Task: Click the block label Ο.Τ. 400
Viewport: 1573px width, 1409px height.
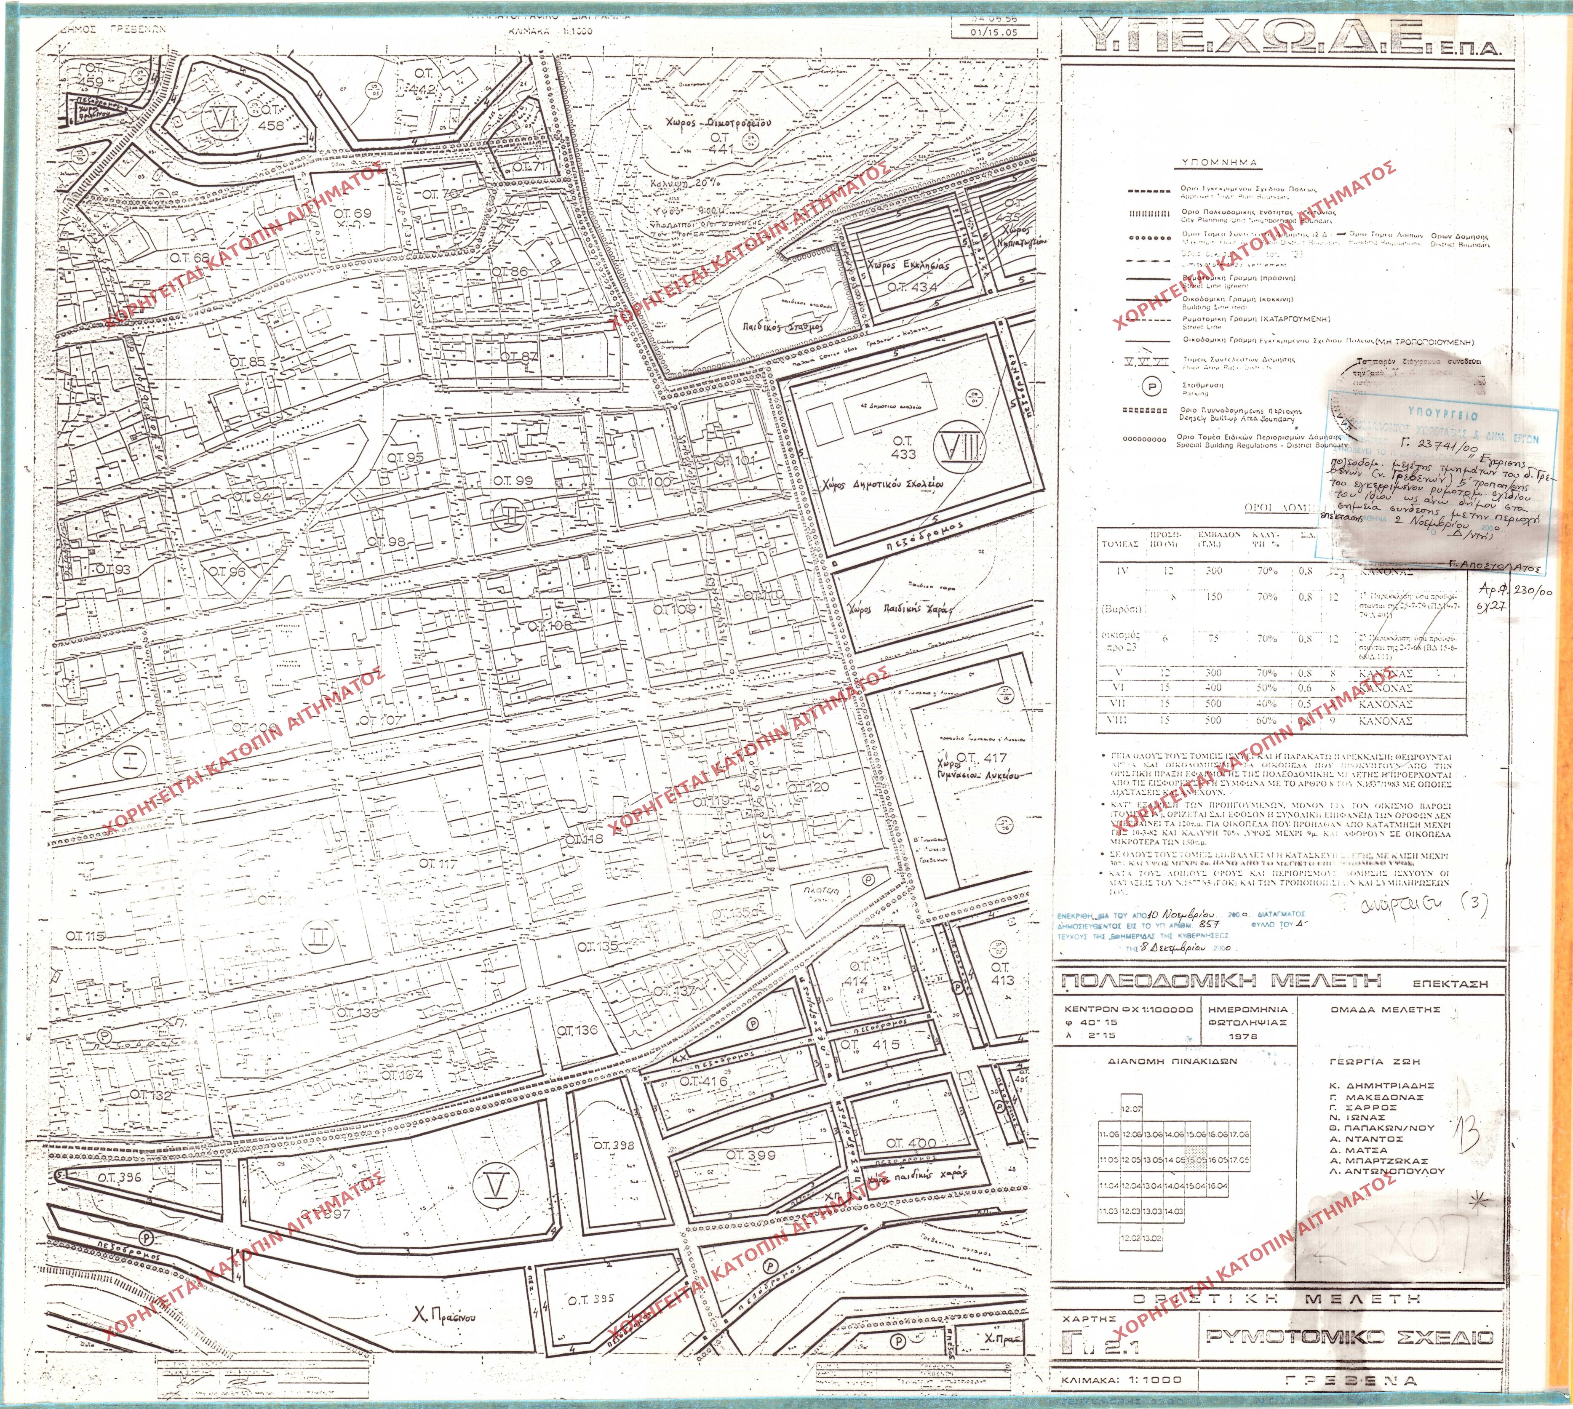Action: click(911, 1143)
